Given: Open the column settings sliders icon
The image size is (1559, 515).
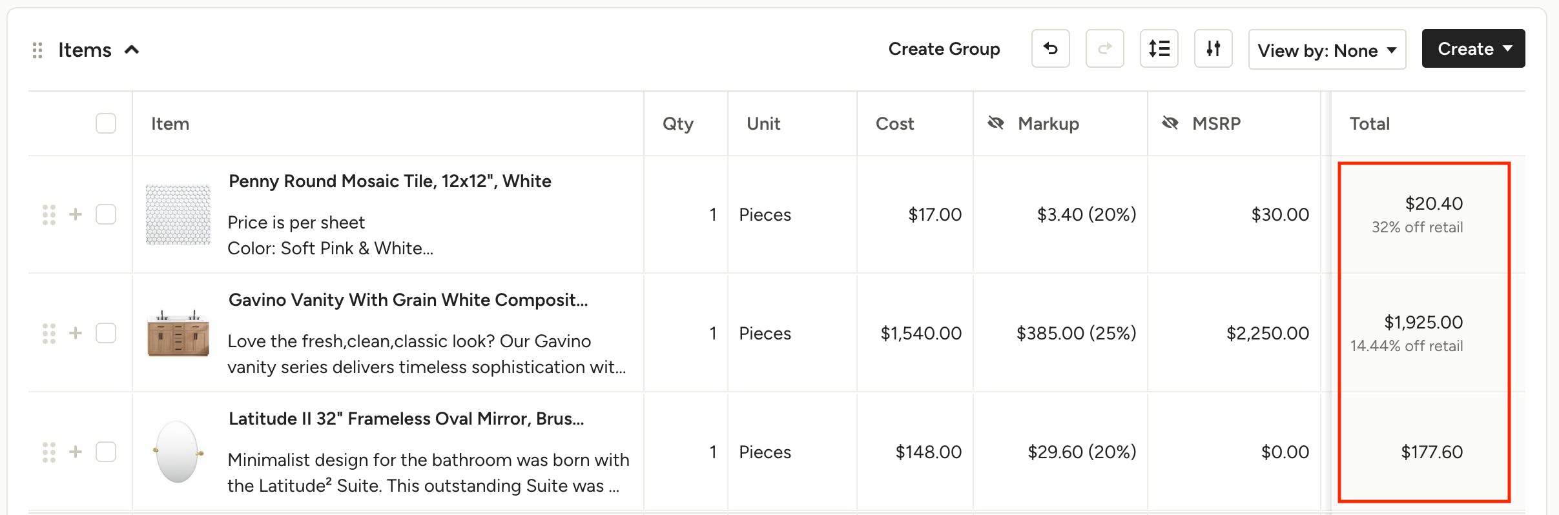Looking at the screenshot, I should coord(1213,48).
